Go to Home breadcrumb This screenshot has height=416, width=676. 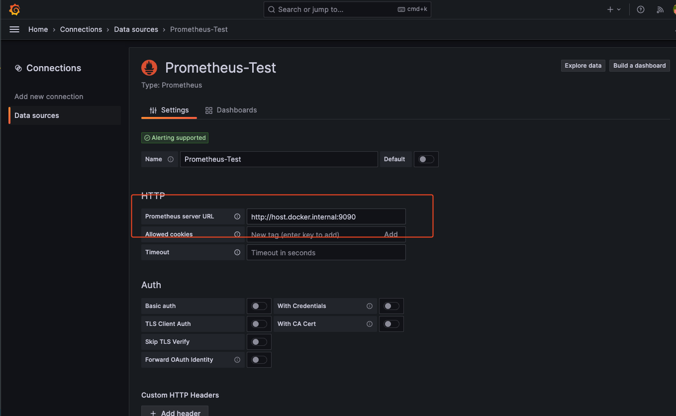(38, 29)
